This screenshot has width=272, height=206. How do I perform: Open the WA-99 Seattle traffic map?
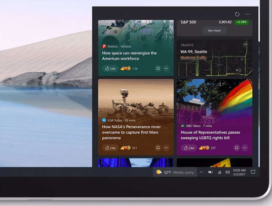(215, 58)
